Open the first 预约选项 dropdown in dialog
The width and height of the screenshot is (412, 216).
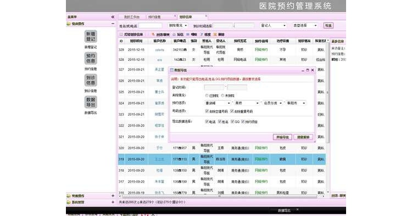point(218,103)
